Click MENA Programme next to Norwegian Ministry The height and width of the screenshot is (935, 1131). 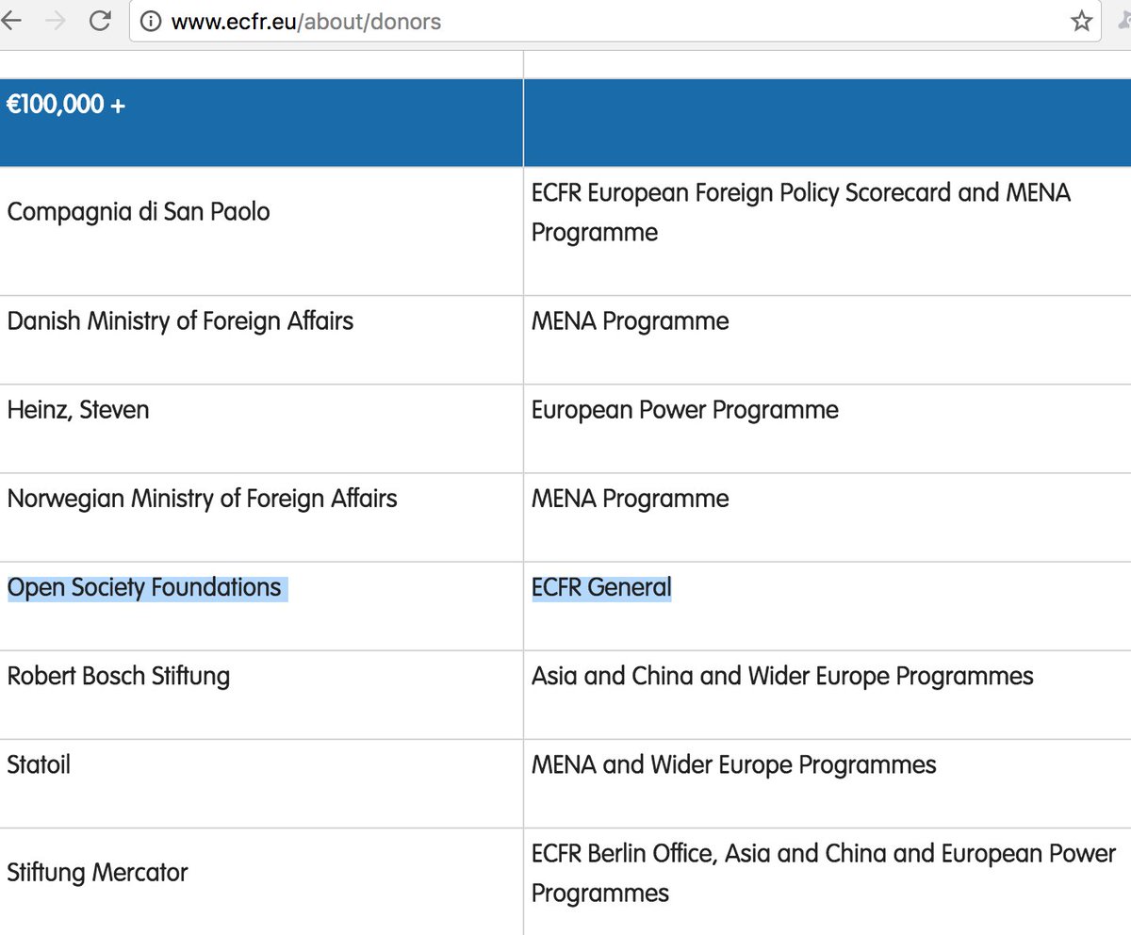(631, 499)
